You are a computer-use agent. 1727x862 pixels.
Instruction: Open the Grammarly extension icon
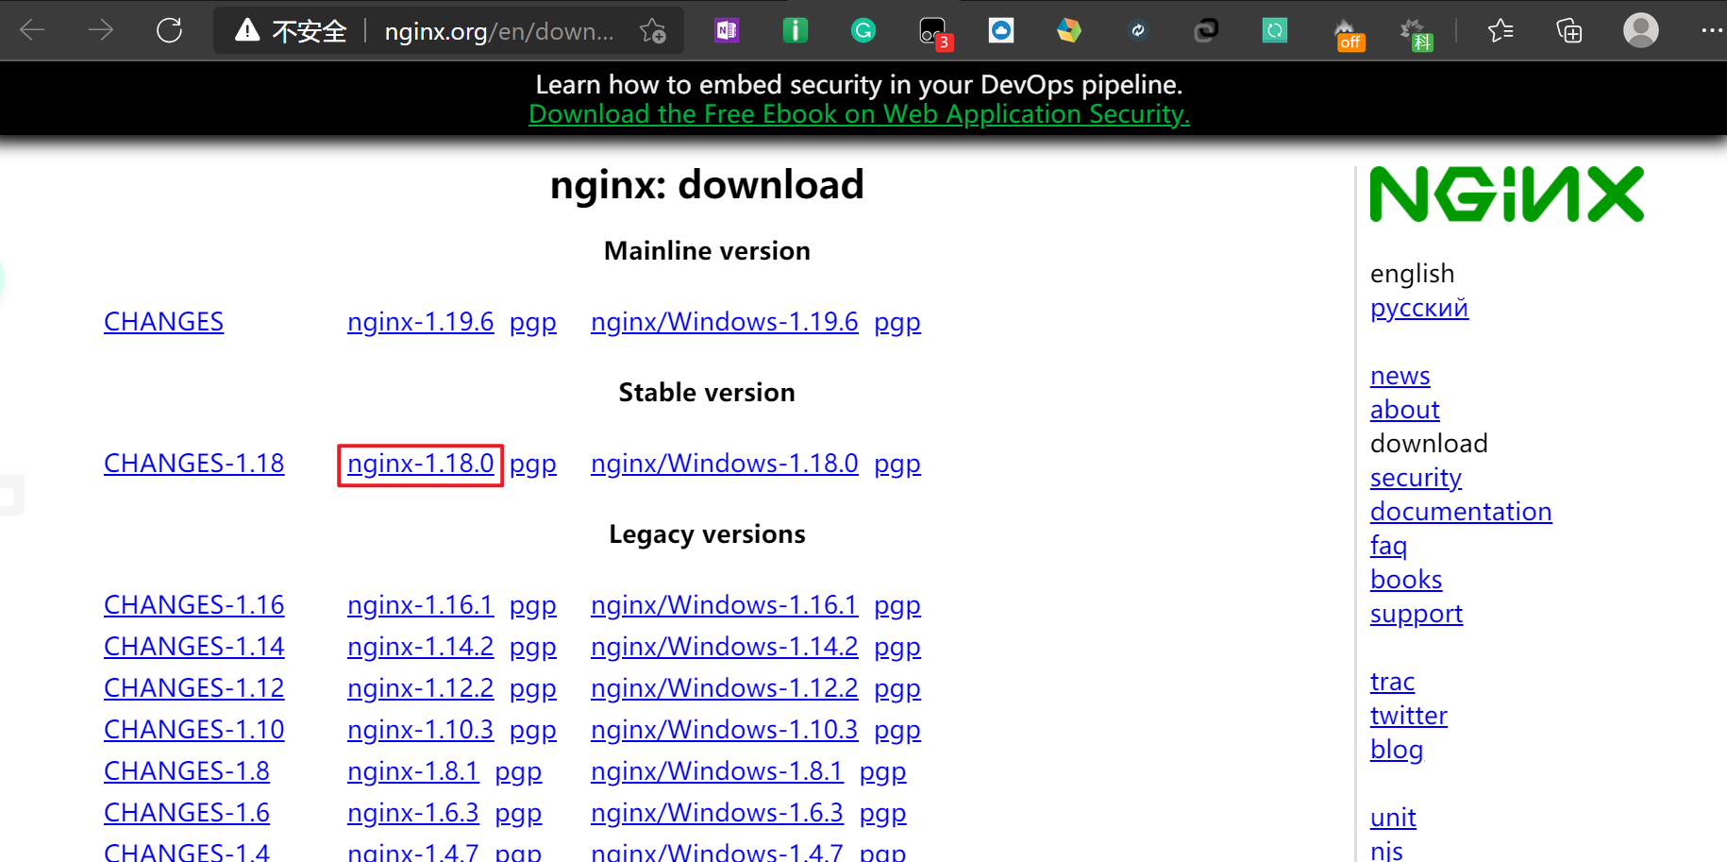click(x=863, y=30)
